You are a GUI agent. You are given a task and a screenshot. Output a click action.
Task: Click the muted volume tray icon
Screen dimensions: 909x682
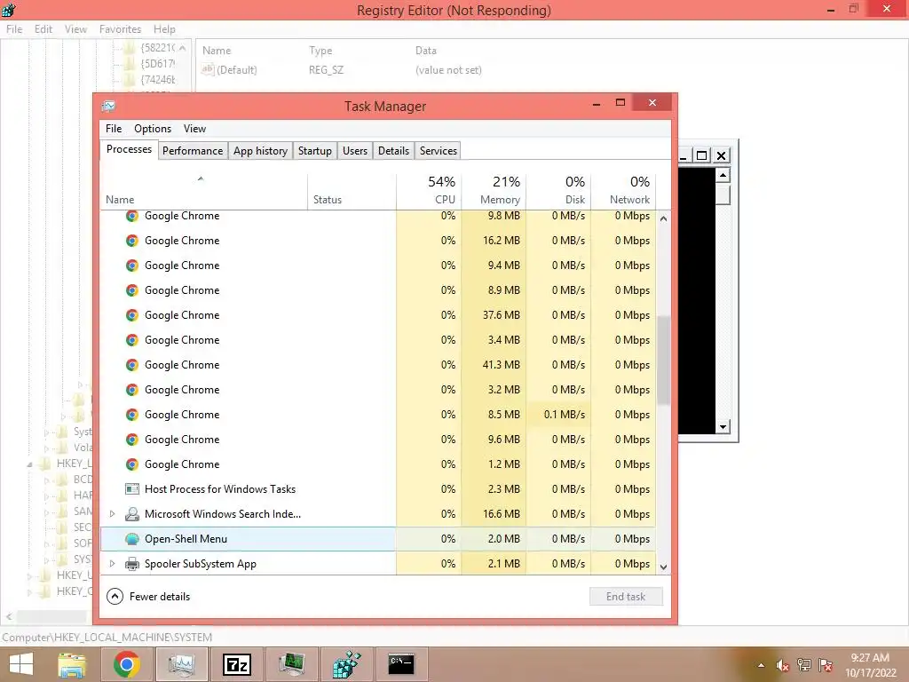point(783,665)
